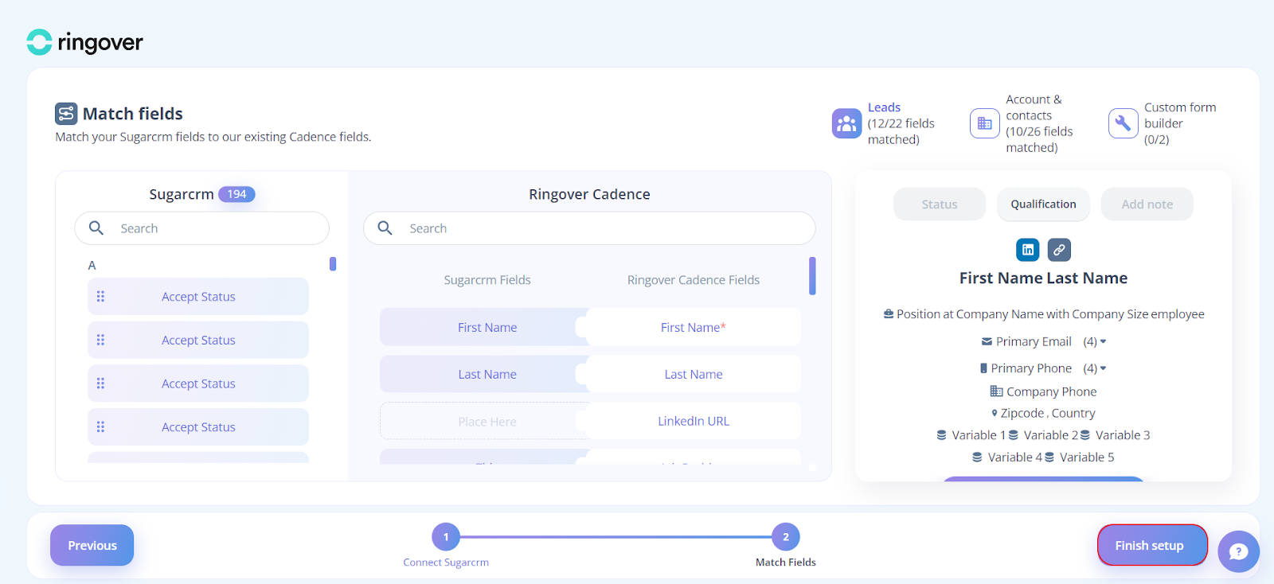Click the Variable 2 database icon

click(1014, 435)
